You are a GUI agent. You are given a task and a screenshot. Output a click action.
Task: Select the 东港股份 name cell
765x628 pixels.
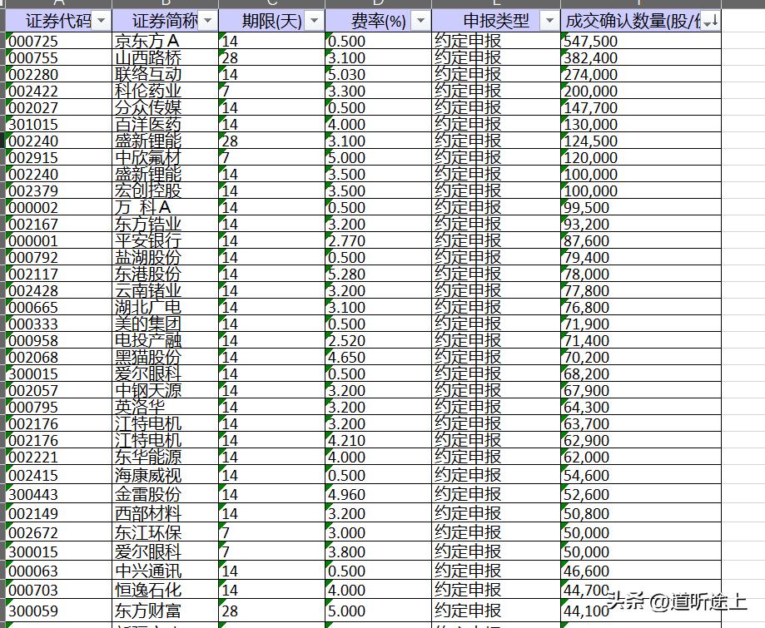click(x=165, y=274)
